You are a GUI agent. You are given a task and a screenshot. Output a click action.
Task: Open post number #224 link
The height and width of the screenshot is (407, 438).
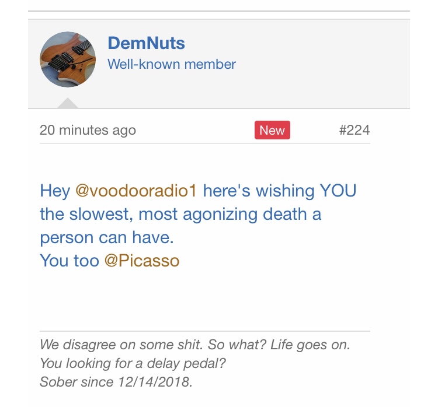(x=354, y=130)
